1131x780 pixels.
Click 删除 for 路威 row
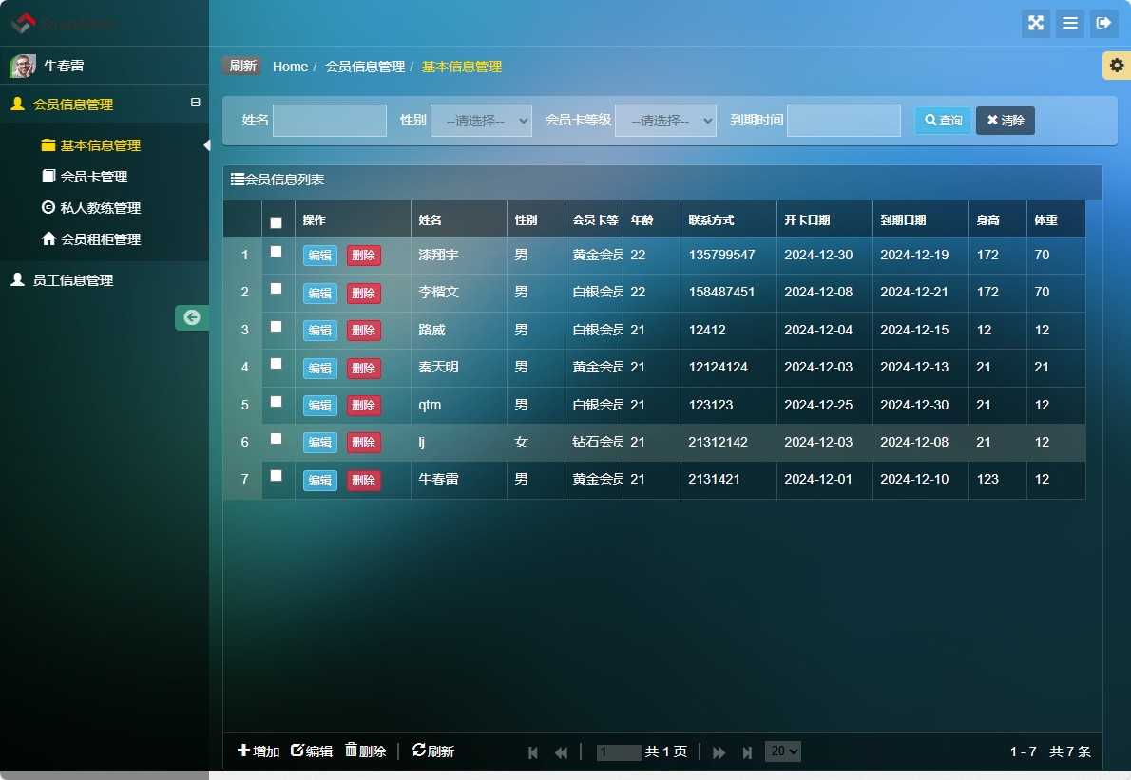[x=363, y=331]
